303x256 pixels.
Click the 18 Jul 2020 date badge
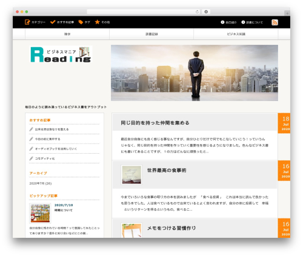click(284, 123)
